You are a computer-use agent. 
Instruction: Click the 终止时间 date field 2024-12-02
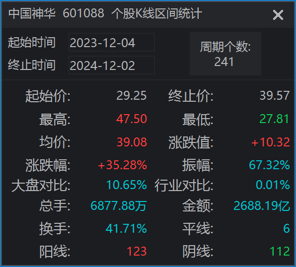click(x=112, y=66)
